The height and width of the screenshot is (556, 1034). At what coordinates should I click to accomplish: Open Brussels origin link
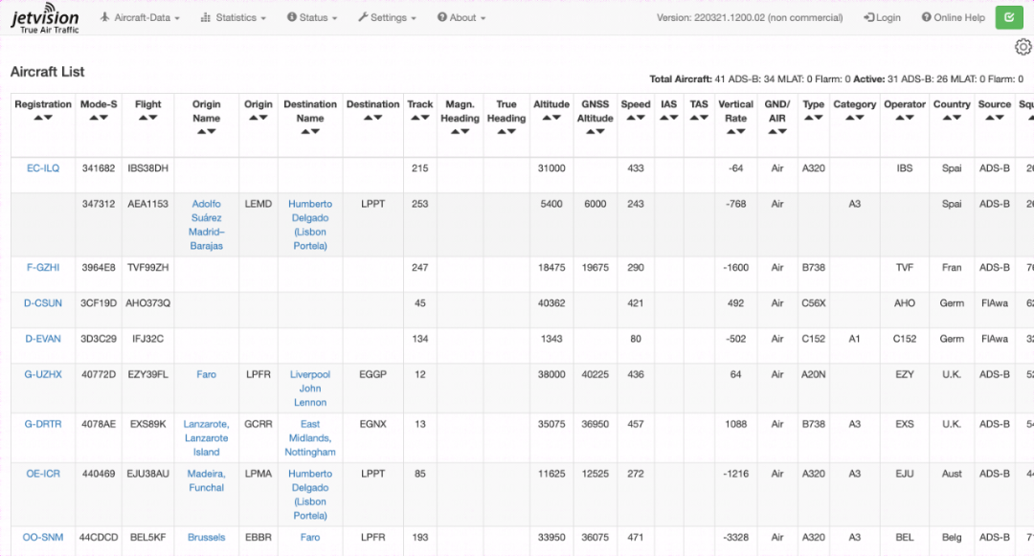[x=207, y=537]
